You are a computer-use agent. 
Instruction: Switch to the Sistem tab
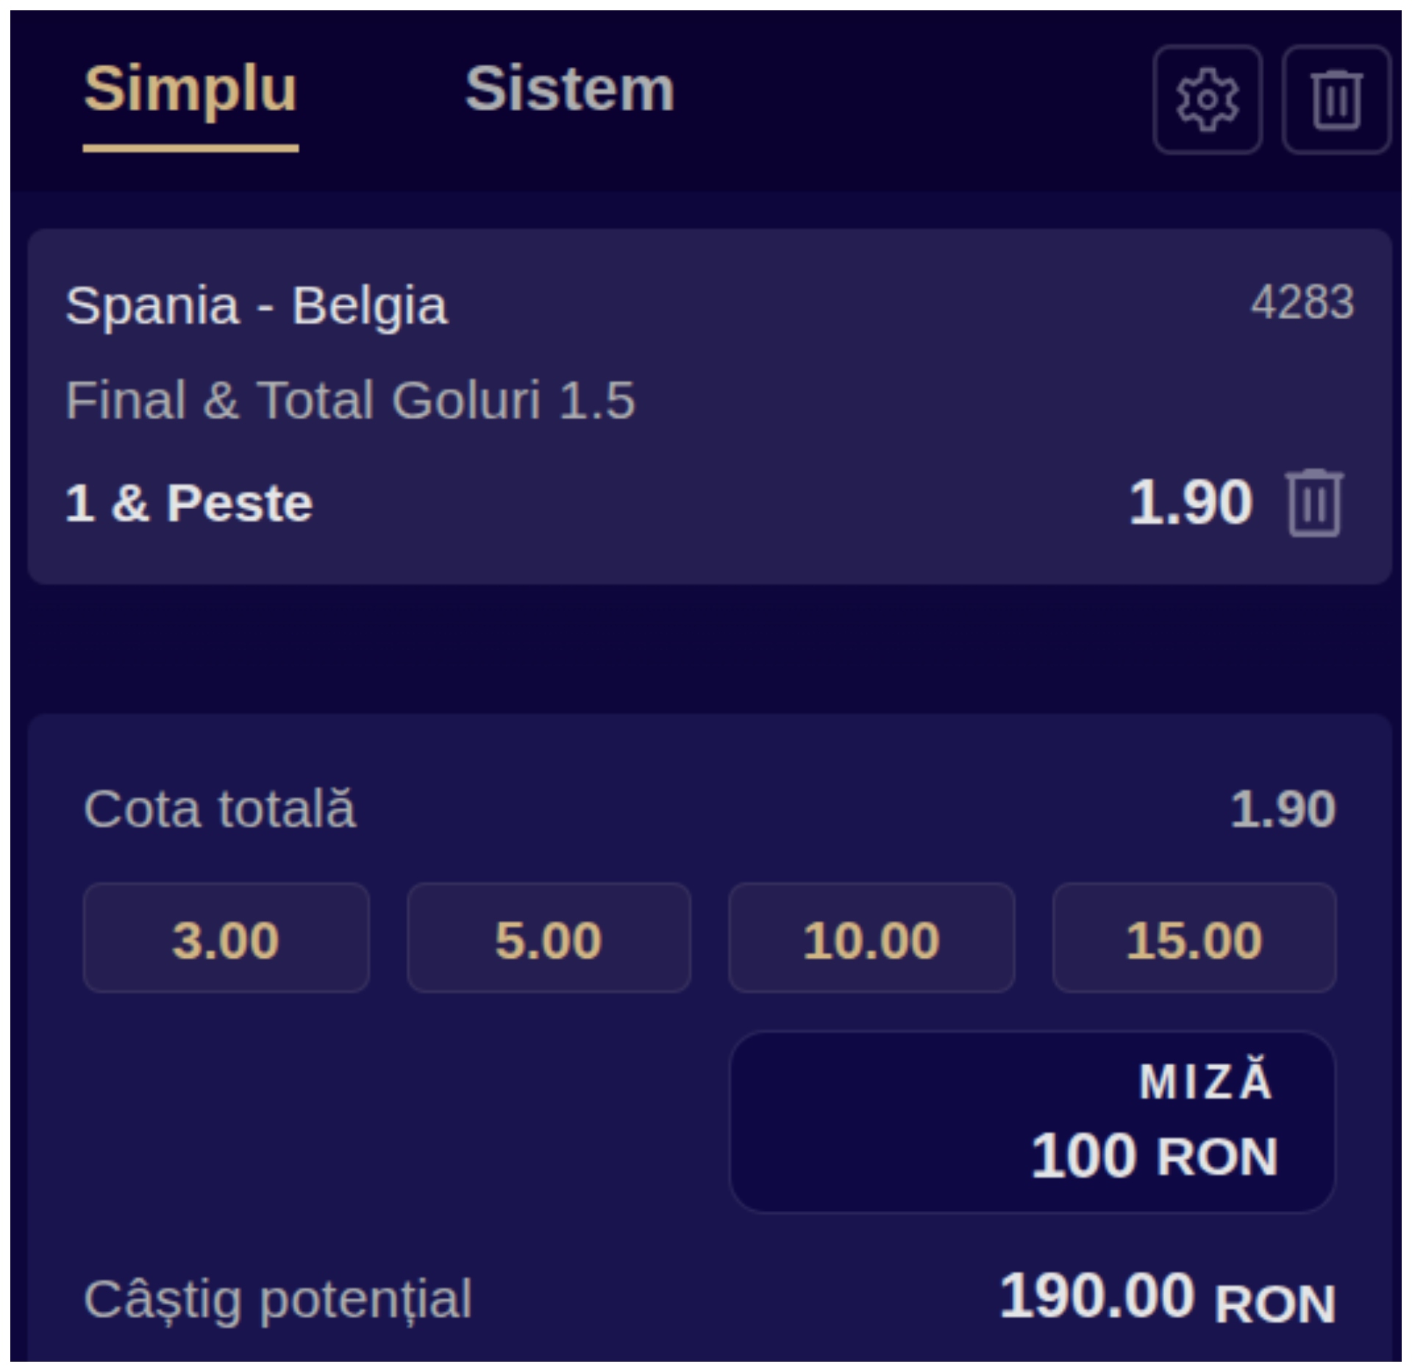click(569, 90)
